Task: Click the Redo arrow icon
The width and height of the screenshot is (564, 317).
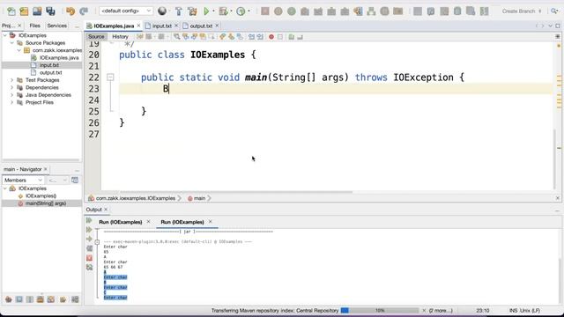Action: click(x=84, y=11)
